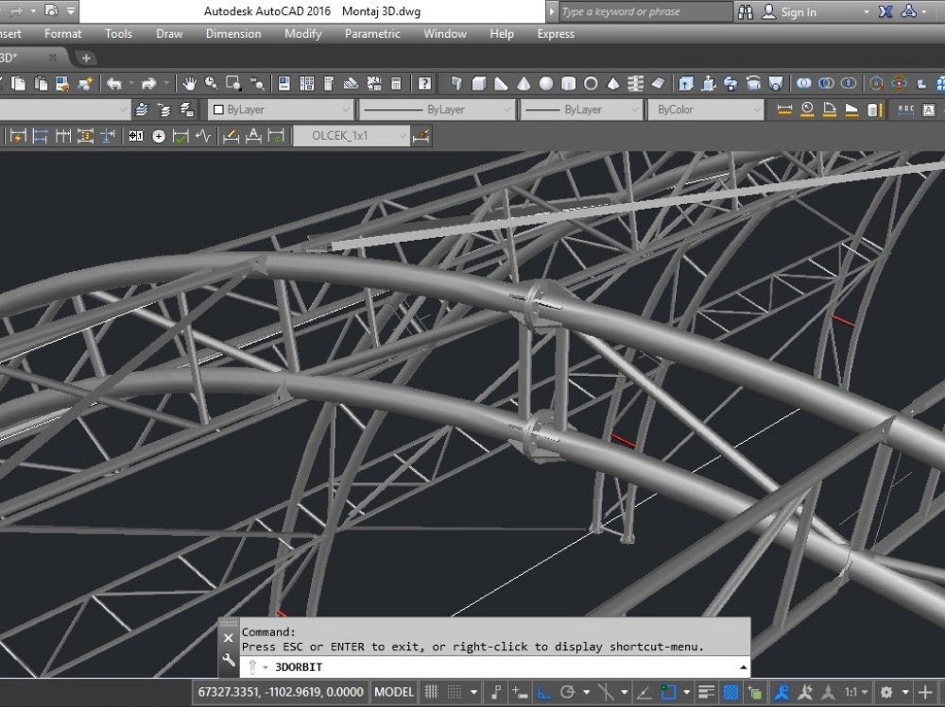The height and width of the screenshot is (707, 945).
Task: Toggle lineweight display in status bar
Action: click(x=707, y=692)
